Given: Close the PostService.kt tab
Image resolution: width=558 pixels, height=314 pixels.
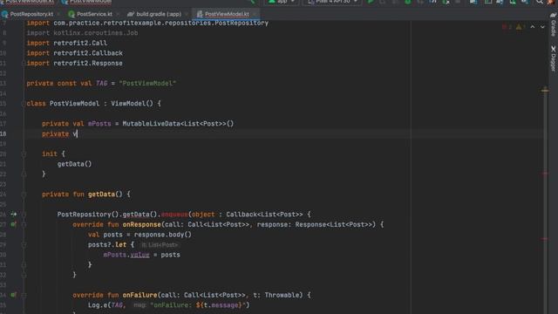Looking at the screenshot, I should click(x=118, y=14).
